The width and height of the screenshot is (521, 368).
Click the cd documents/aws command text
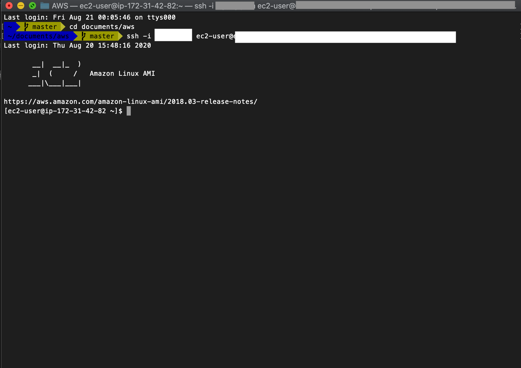click(102, 27)
